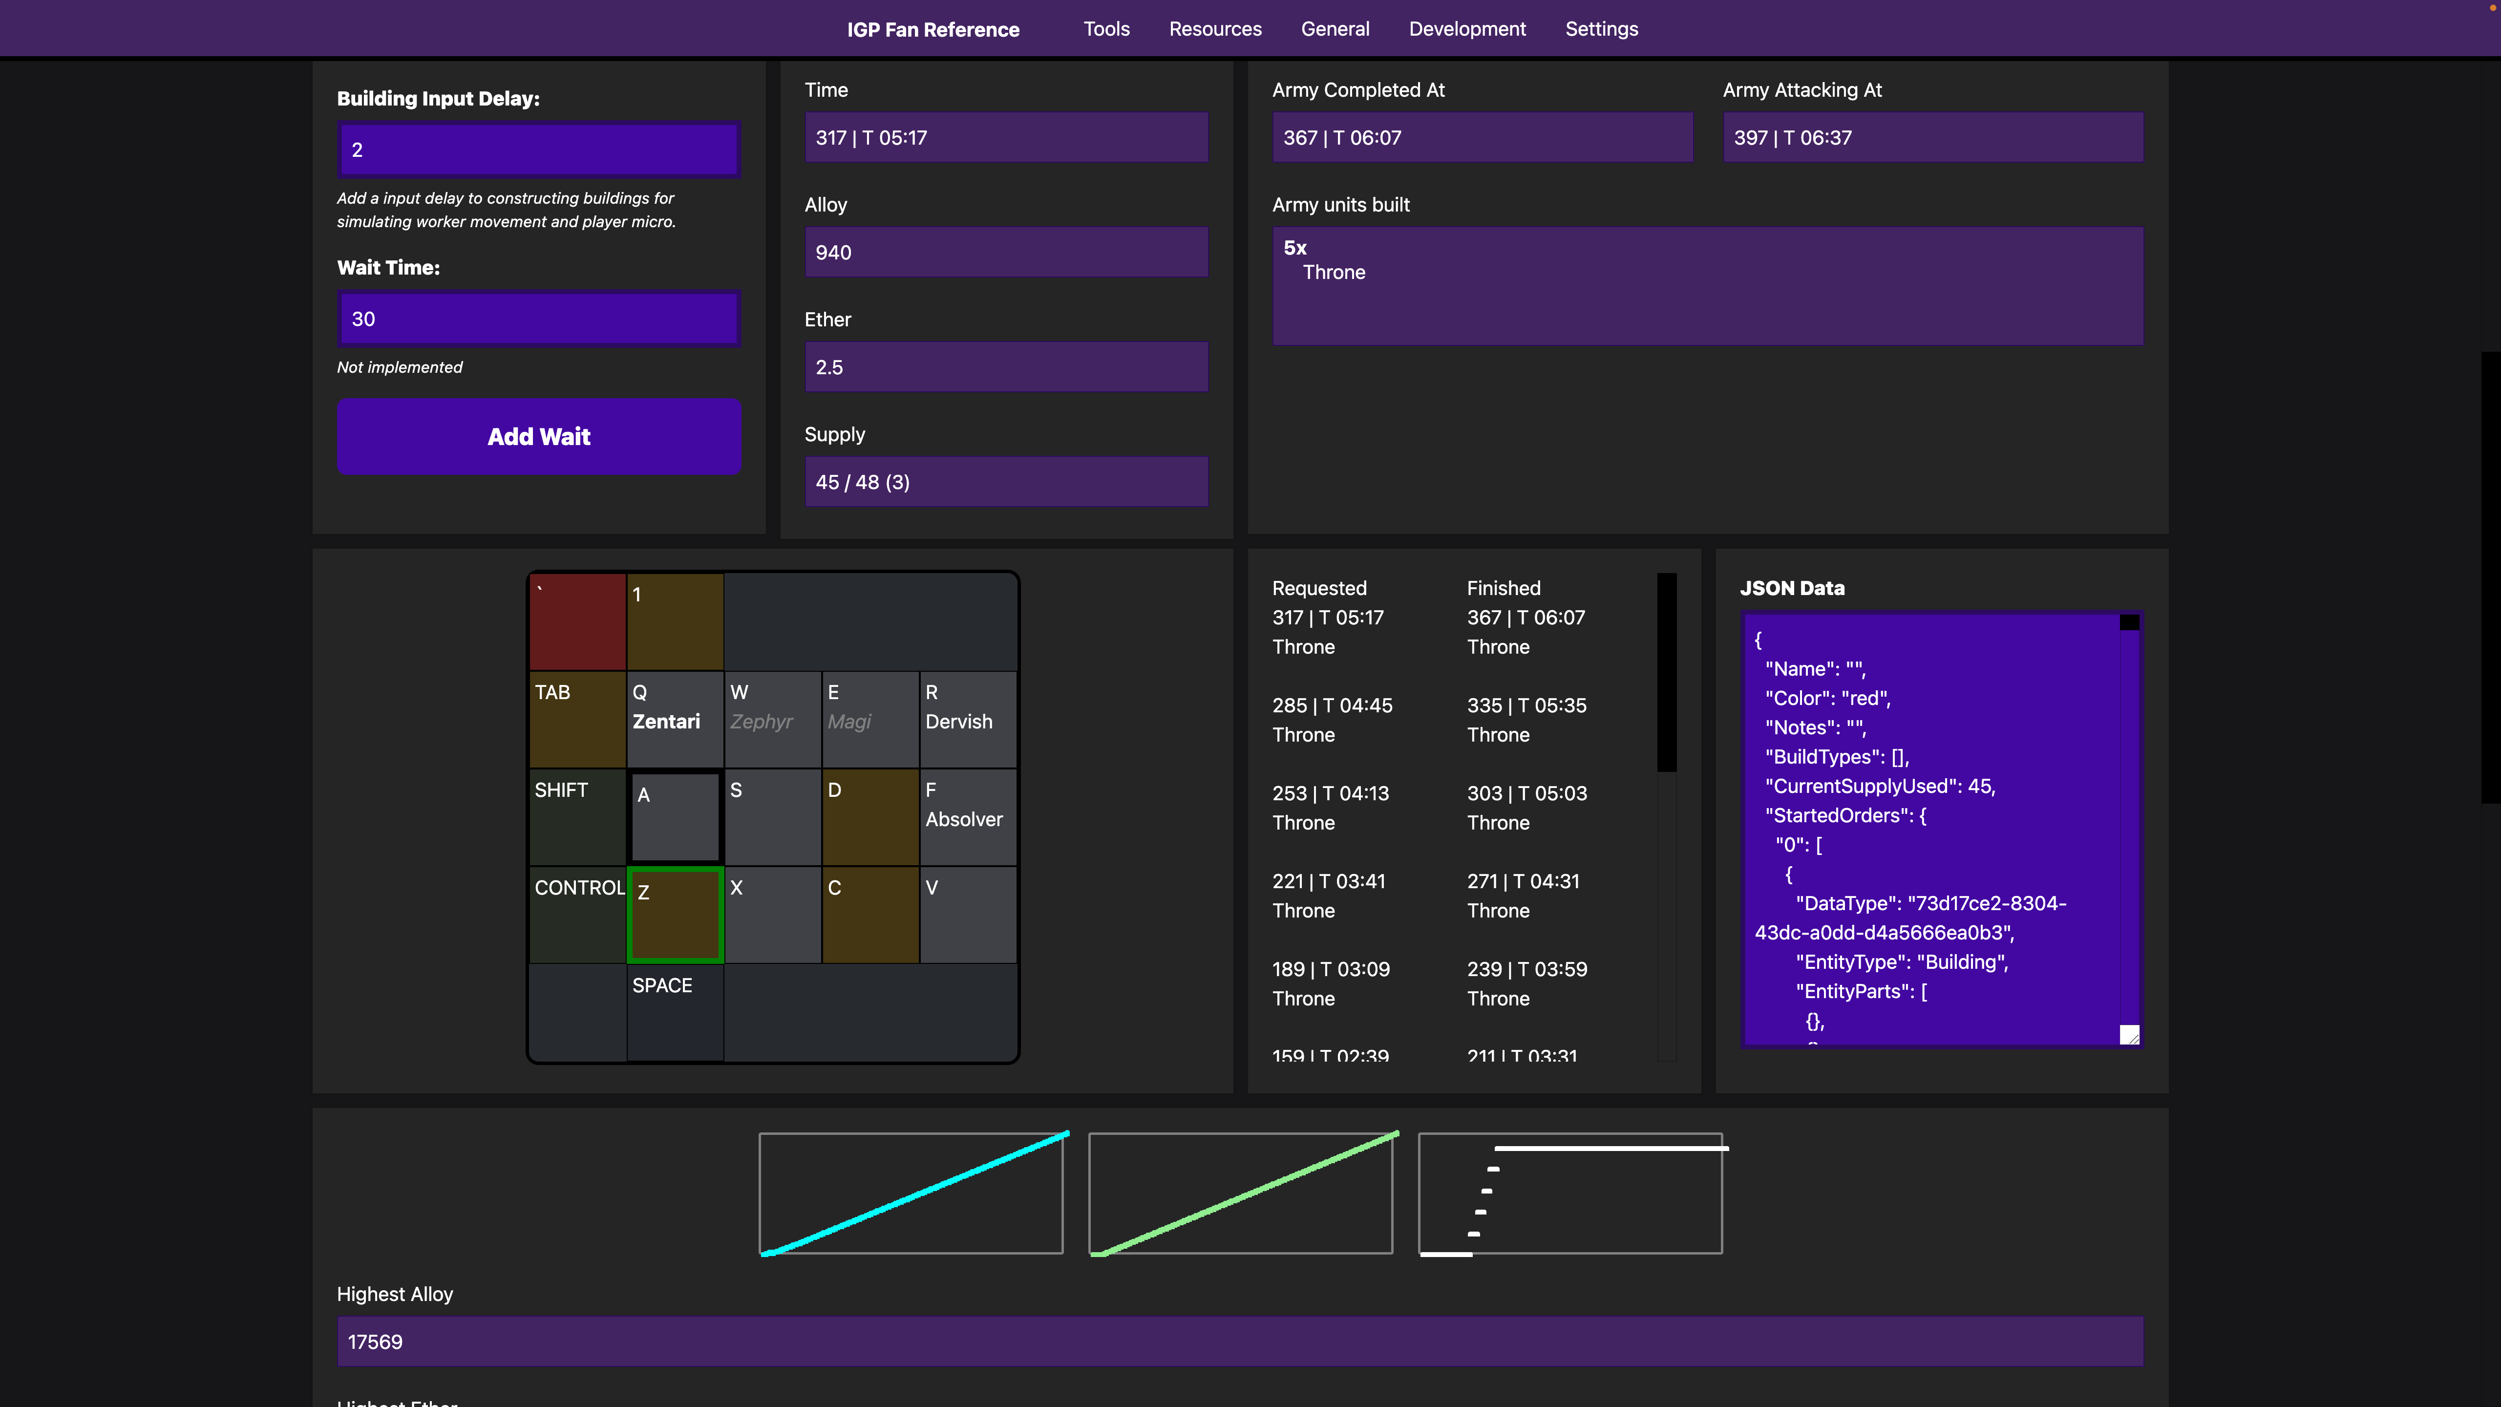Click the Add Wait button
2501x1407 pixels.
(x=539, y=436)
